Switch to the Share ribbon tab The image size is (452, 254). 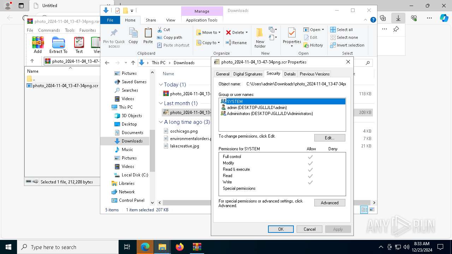click(x=151, y=20)
